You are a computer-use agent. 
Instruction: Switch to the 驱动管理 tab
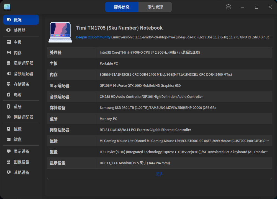pos(155,7)
